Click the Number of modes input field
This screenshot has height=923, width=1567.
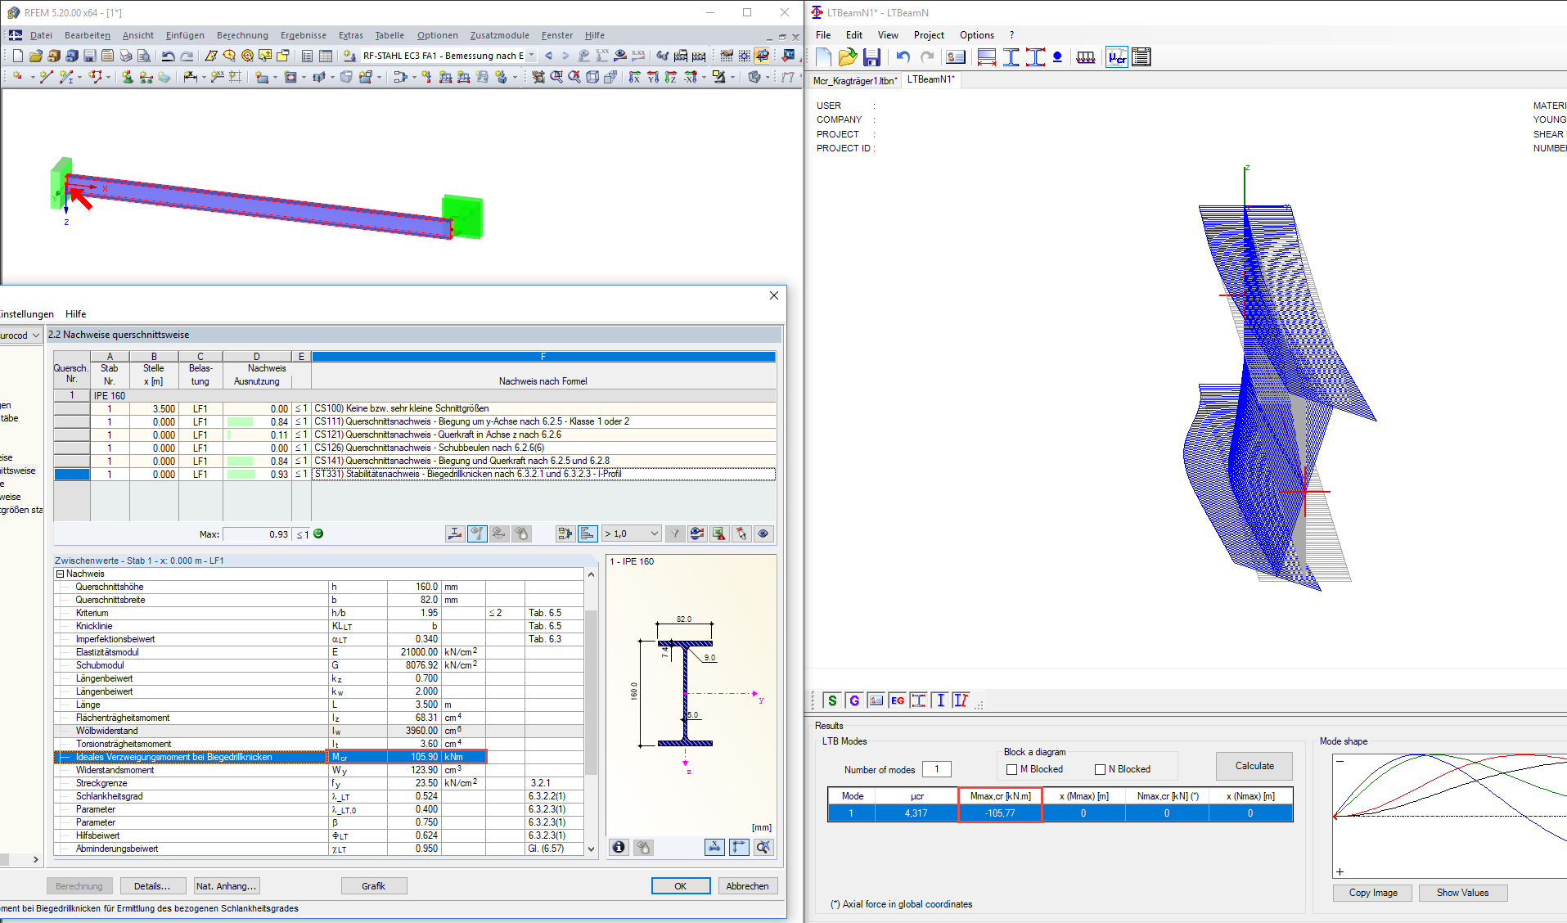pyautogui.click(x=937, y=769)
